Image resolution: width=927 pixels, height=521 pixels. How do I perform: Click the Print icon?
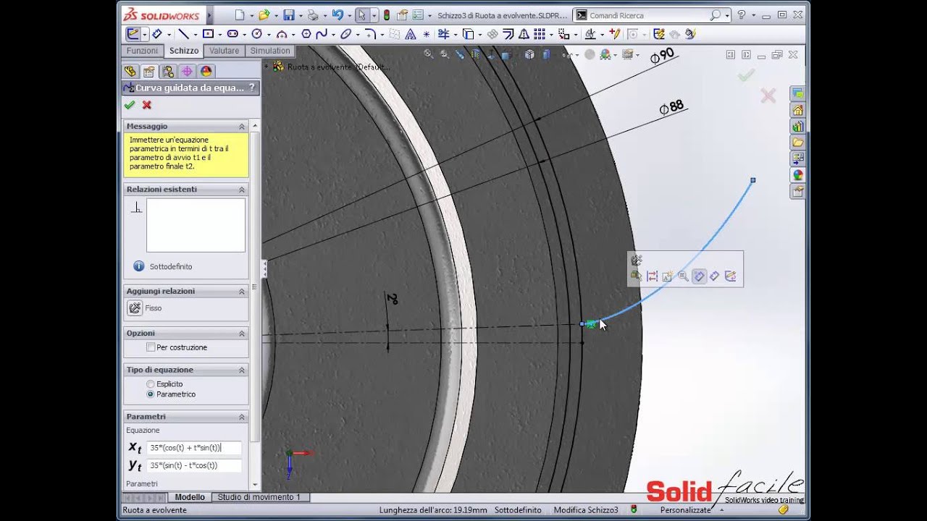click(313, 14)
